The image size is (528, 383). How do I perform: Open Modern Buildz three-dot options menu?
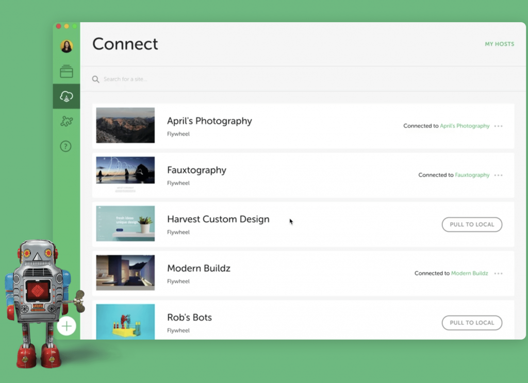498,273
